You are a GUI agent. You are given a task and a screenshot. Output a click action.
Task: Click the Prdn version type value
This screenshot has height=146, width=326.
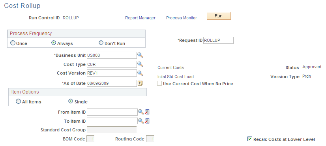pos(307,77)
